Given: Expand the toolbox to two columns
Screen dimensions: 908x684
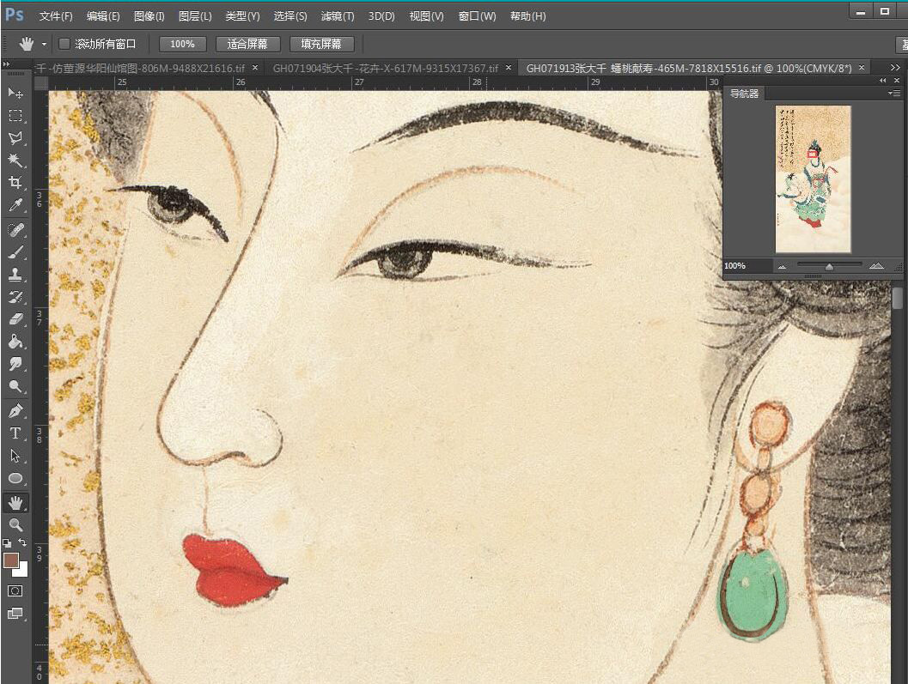Looking at the screenshot, I should 6,64.
